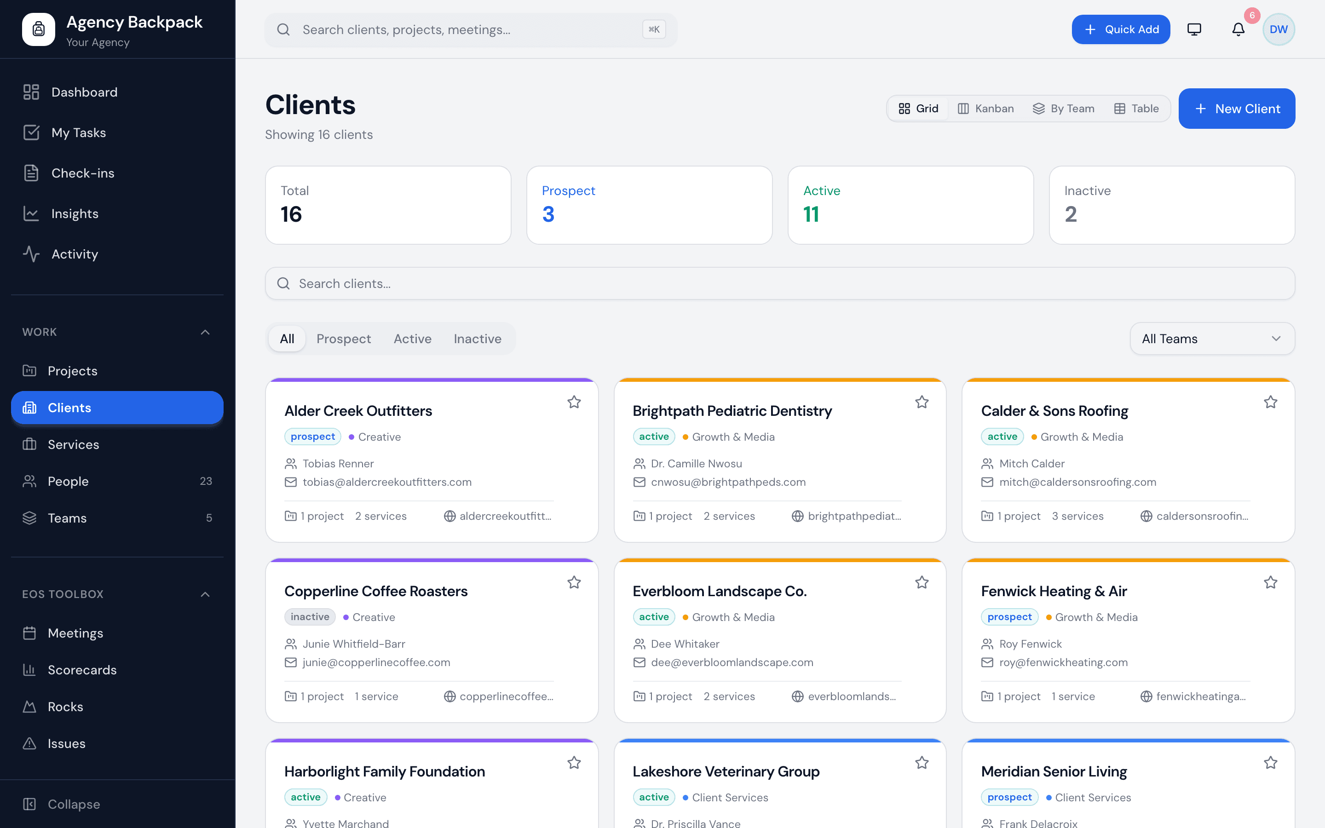Click the Issues warning triangle icon

tap(29, 743)
